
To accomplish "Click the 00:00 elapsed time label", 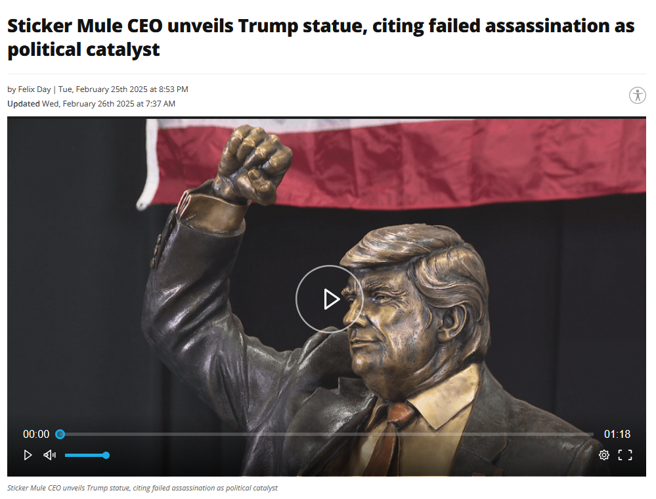I will pos(36,435).
